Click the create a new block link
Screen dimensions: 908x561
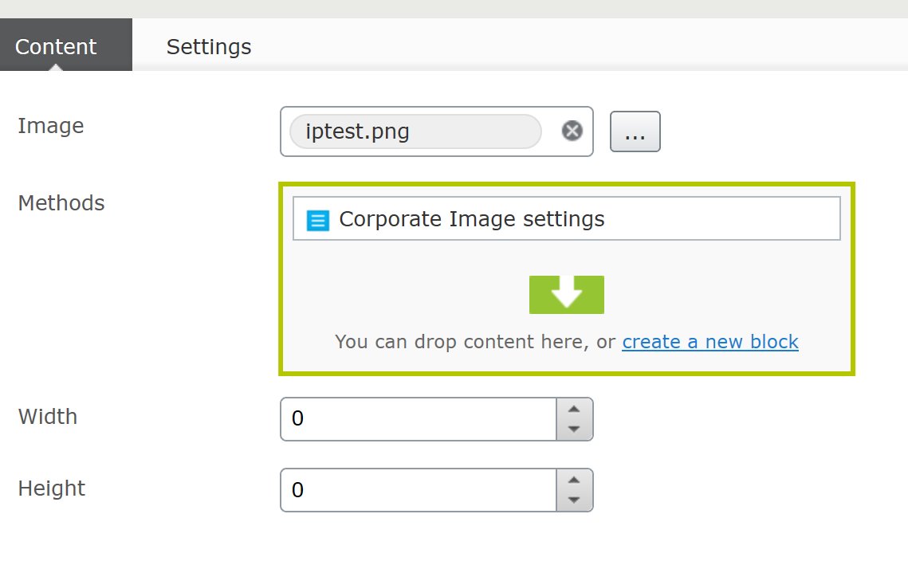tap(709, 342)
